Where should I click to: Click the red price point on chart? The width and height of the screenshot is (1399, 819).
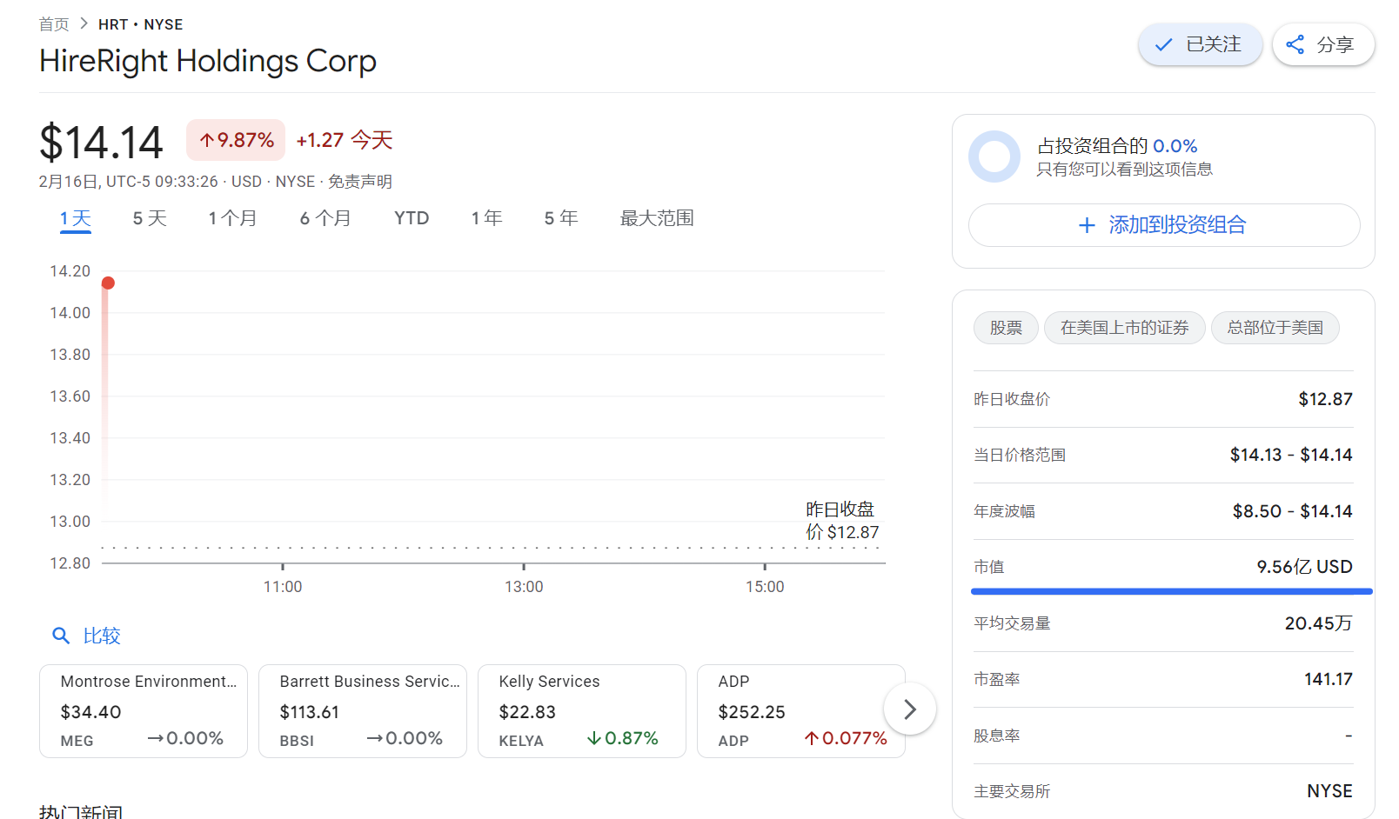point(108,283)
